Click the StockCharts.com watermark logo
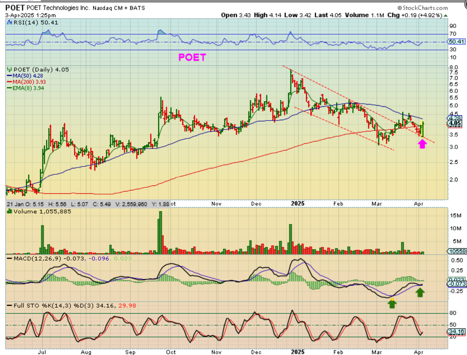The height and width of the screenshot is (355, 467). click(422, 8)
